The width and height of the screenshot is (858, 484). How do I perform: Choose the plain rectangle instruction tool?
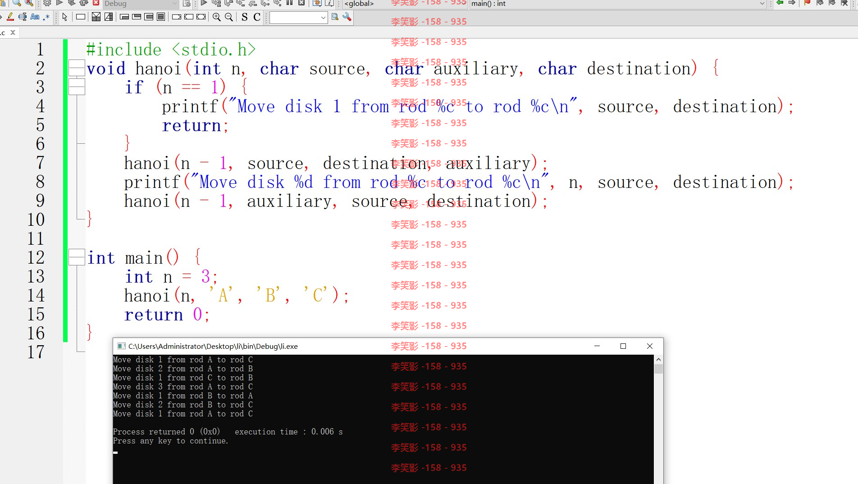[81, 17]
